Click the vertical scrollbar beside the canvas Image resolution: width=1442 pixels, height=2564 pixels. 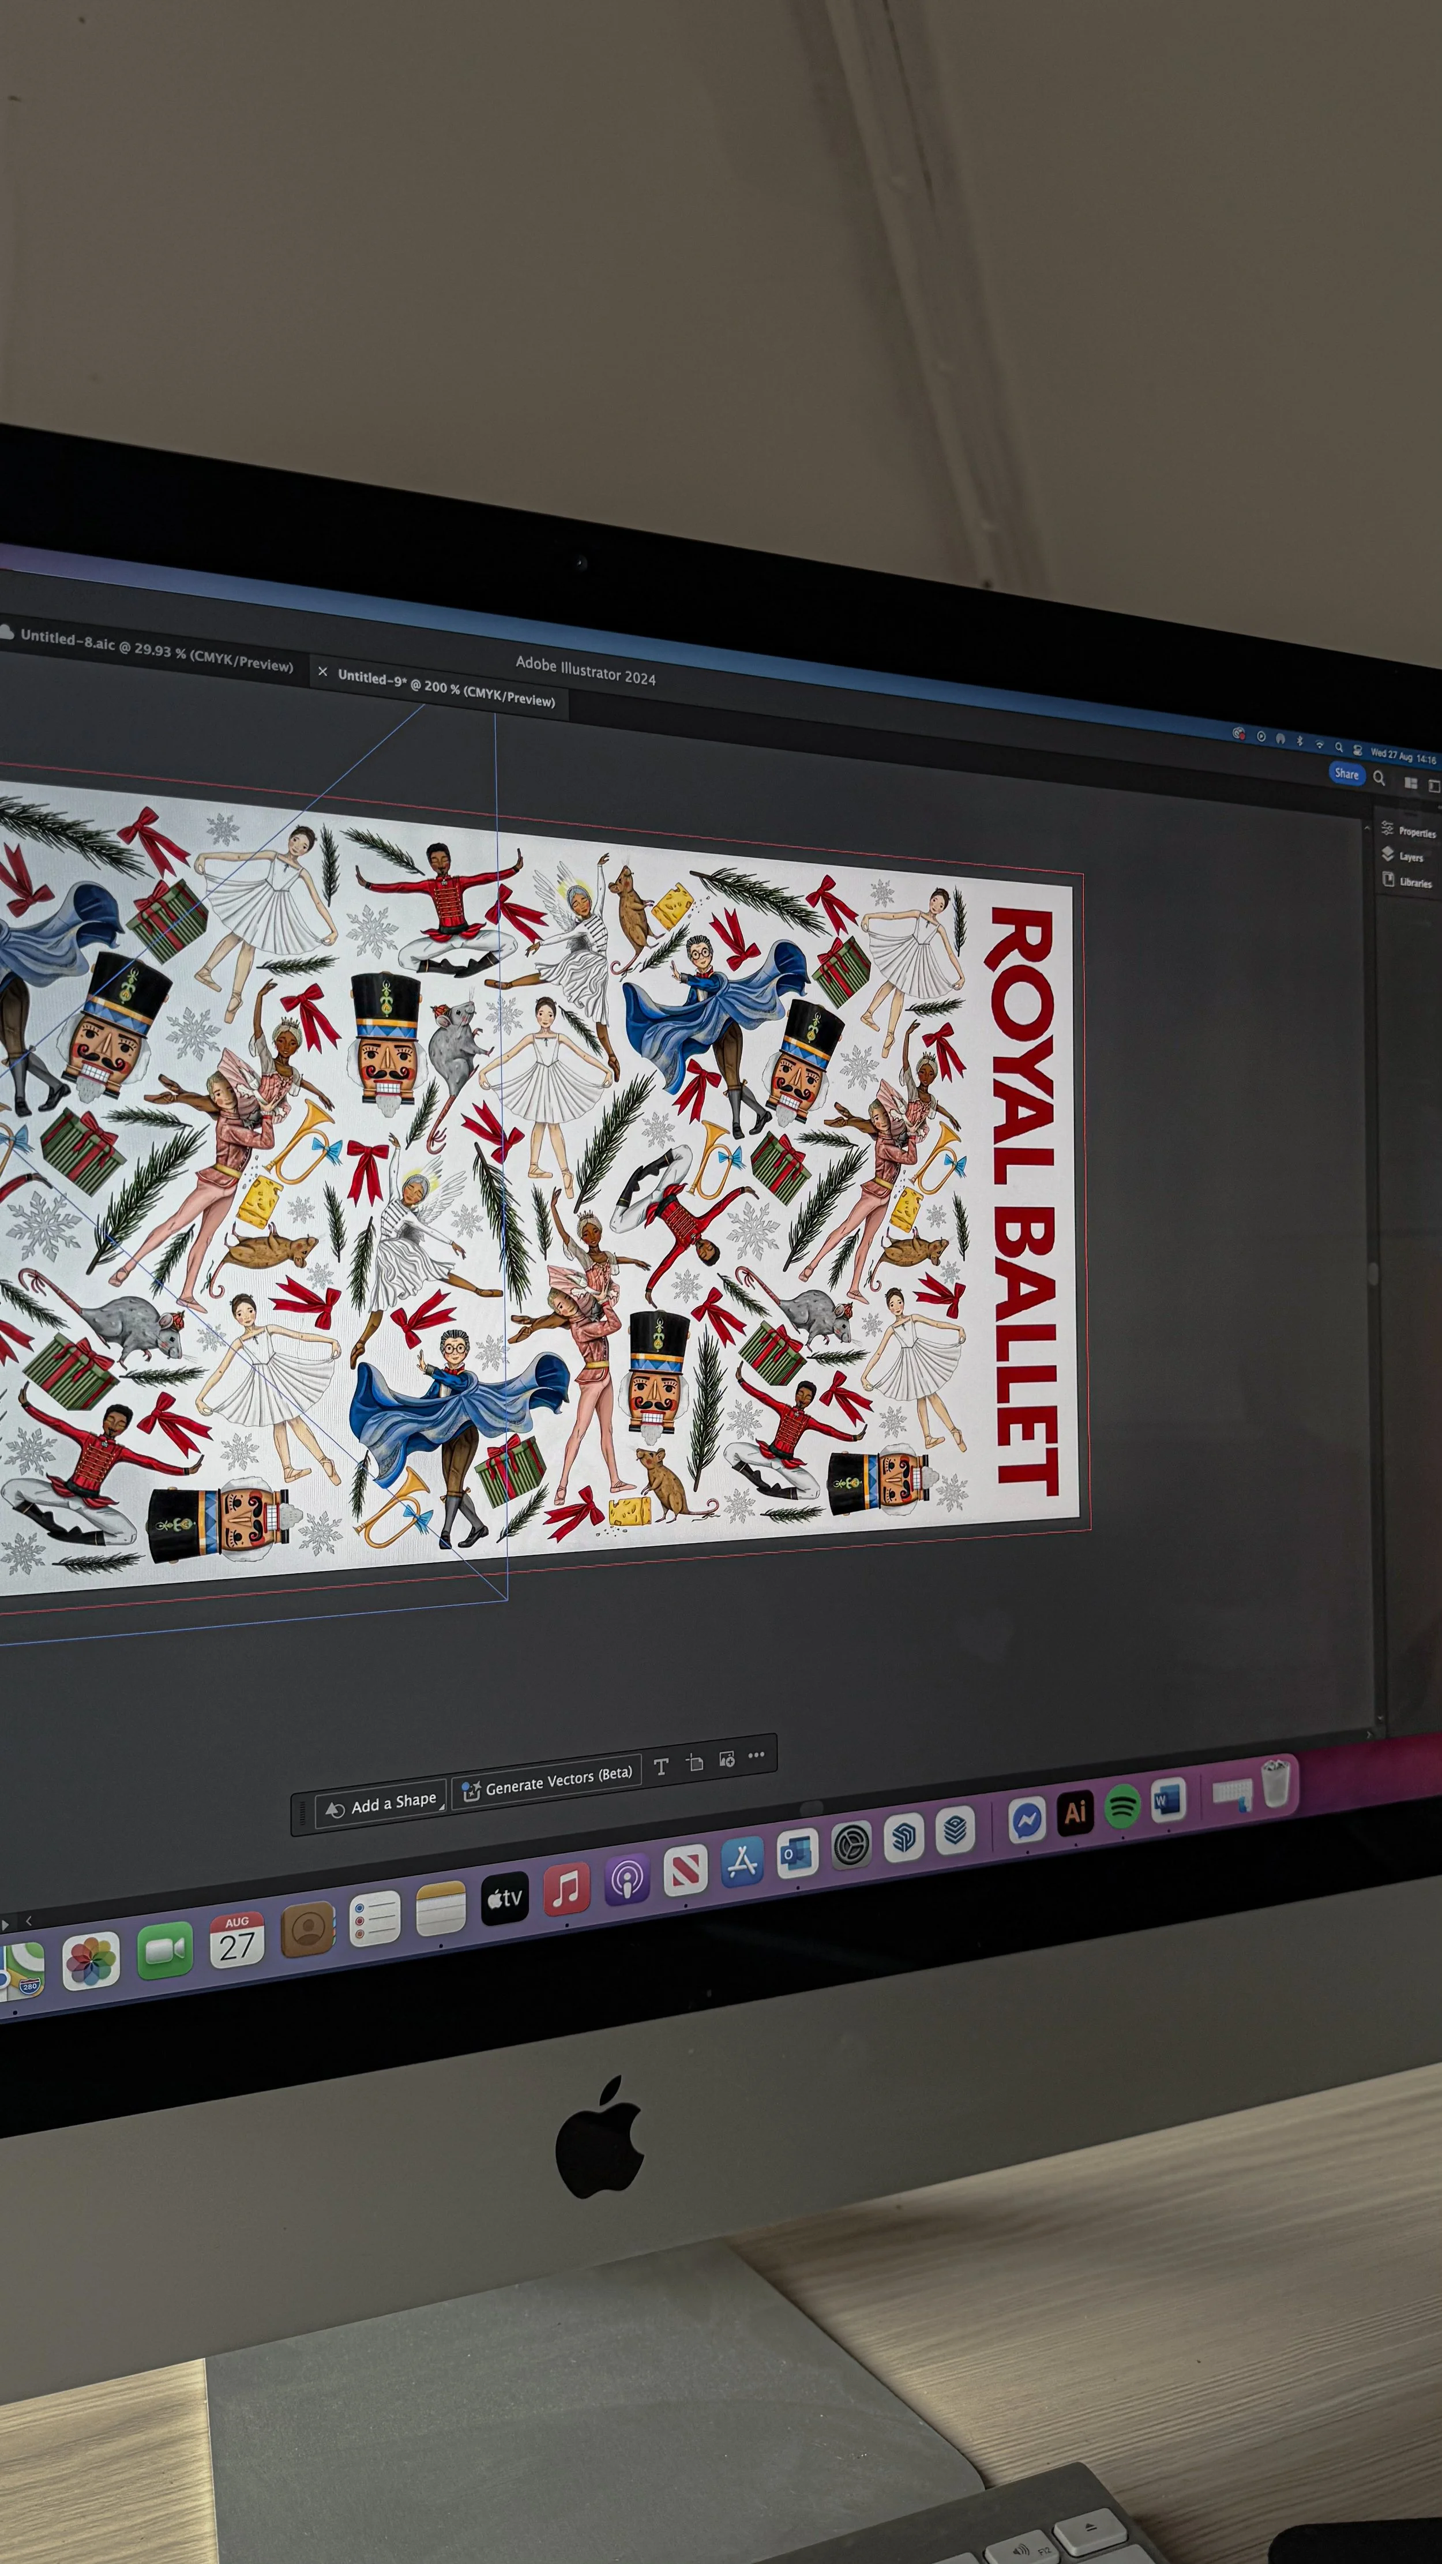coord(1373,1274)
